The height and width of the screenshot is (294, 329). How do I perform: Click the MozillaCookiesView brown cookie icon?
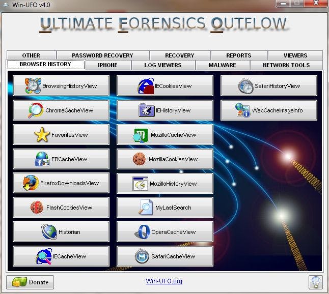(140, 159)
